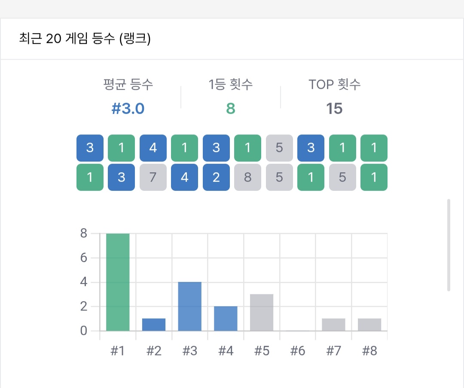The image size is (464, 388).
Task: Click the blue #3.0 average rank value
Action: point(128,109)
